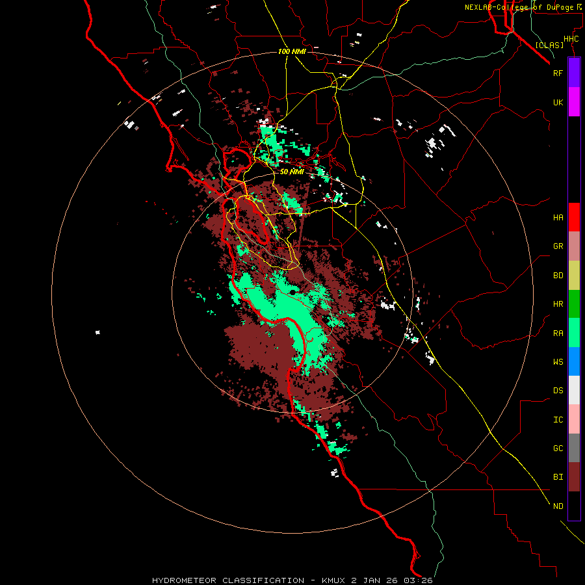Screen dimensions: 585x585
Task: Click the WS legend label
Action: click(x=558, y=362)
